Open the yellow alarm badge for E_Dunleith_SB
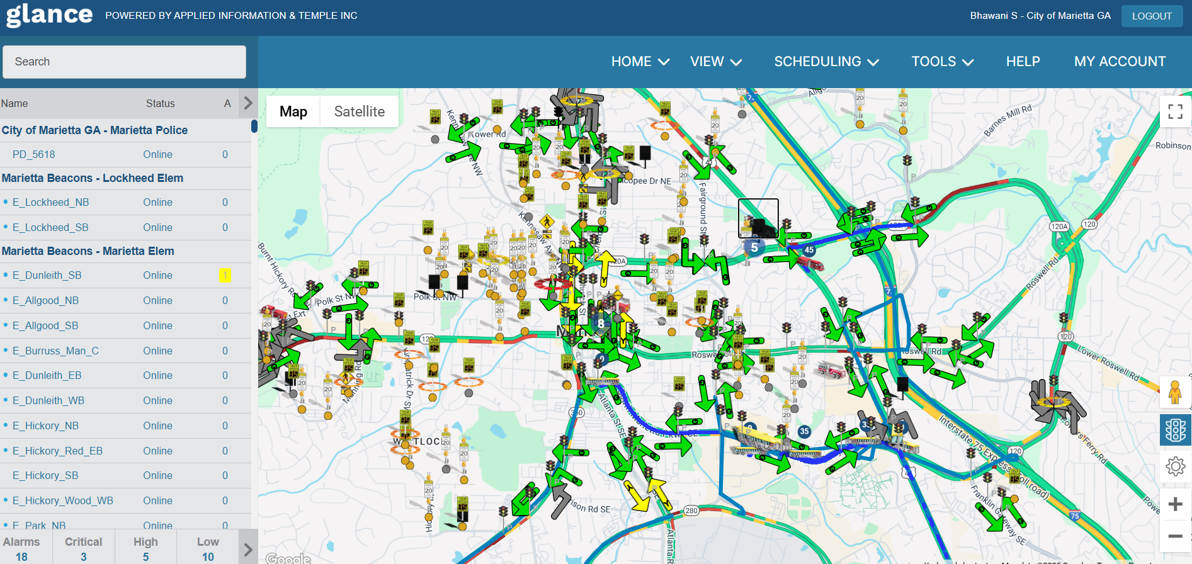Viewport: 1192px width, 564px height. tap(225, 275)
